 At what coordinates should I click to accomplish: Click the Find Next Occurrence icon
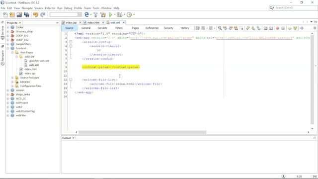tap(231, 28)
